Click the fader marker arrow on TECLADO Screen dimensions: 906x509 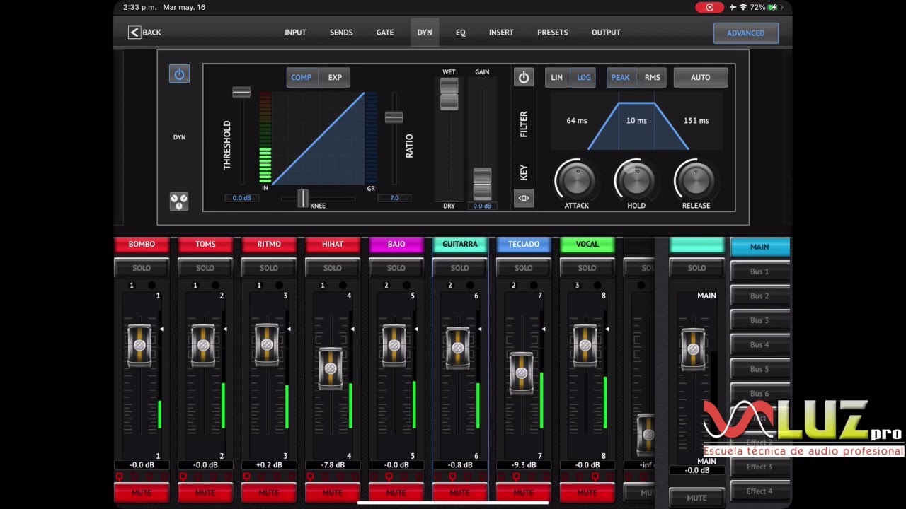tap(543, 329)
